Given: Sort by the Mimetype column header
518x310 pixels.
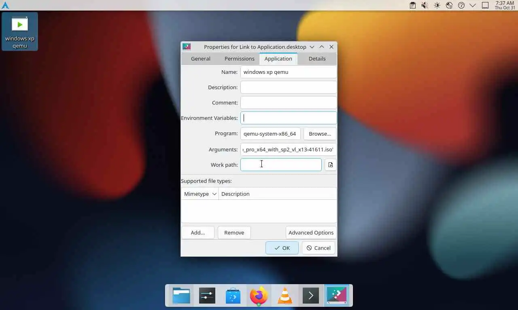Looking at the screenshot, I should (x=200, y=194).
